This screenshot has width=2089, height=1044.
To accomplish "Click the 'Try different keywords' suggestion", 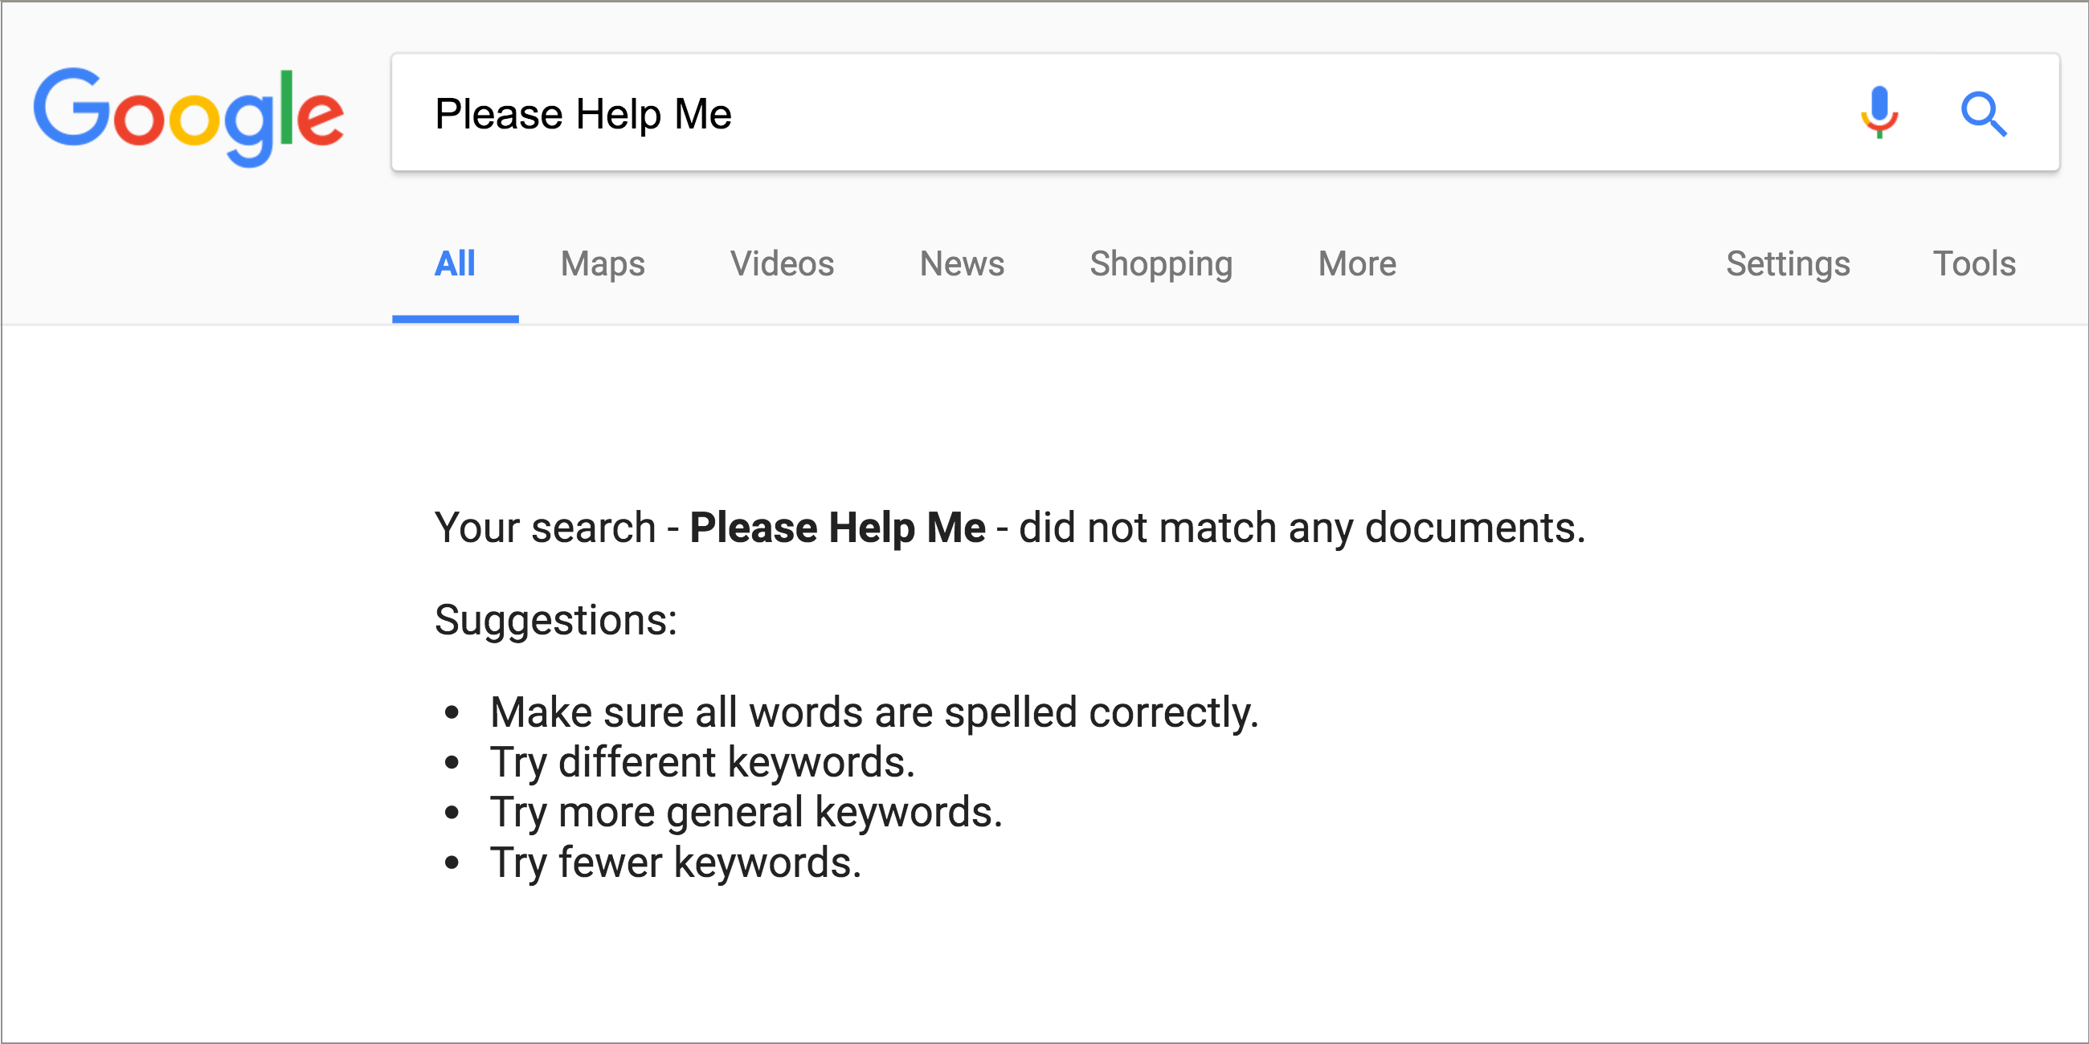I will (x=701, y=762).
